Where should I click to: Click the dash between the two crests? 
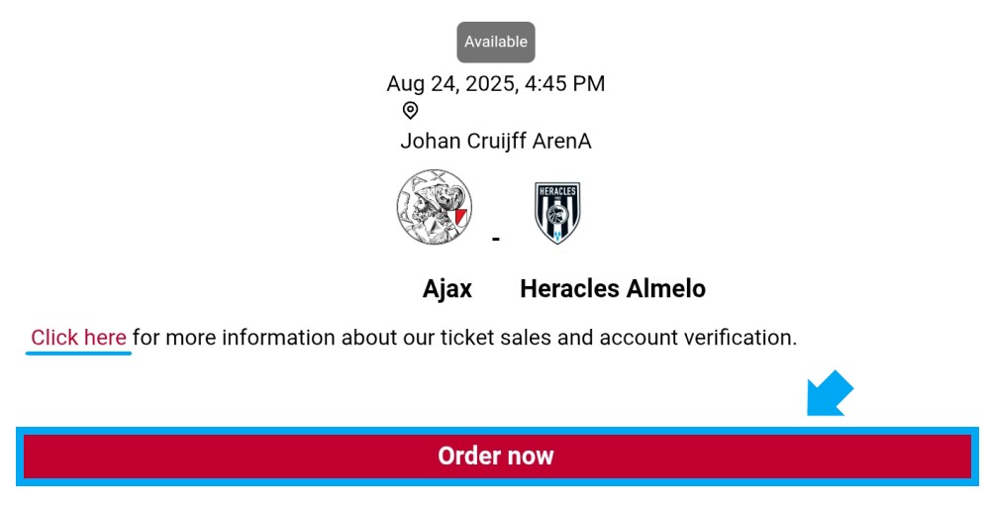tap(496, 239)
